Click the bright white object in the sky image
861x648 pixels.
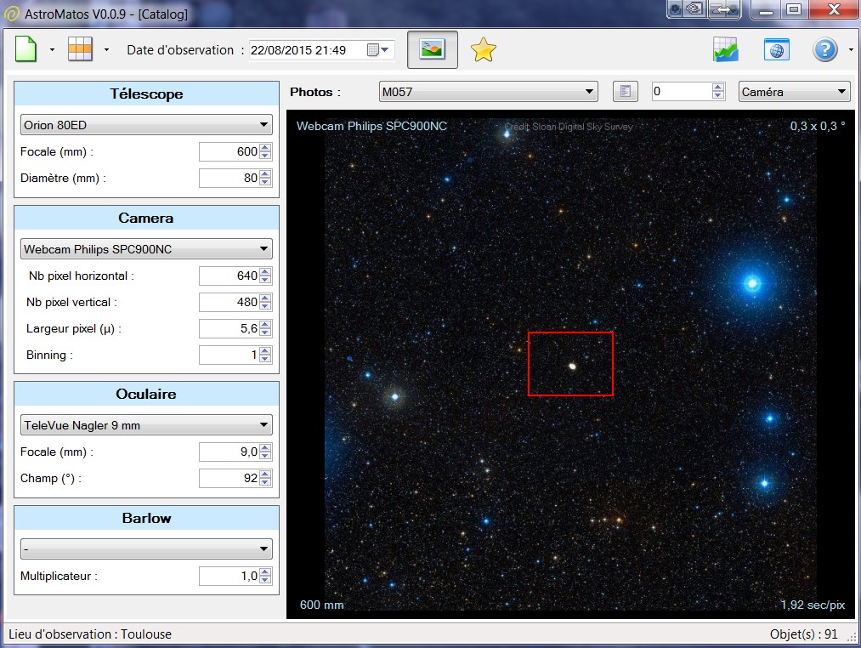tap(572, 366)
